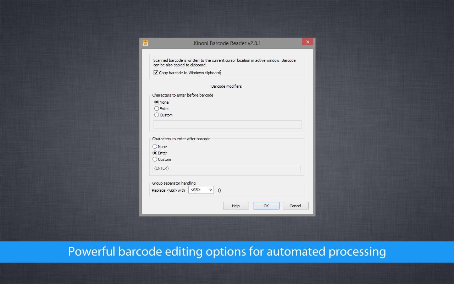Select None for characters after barcode
The height and width of the screenshot is (284, 454).
(x=155, y=146)
